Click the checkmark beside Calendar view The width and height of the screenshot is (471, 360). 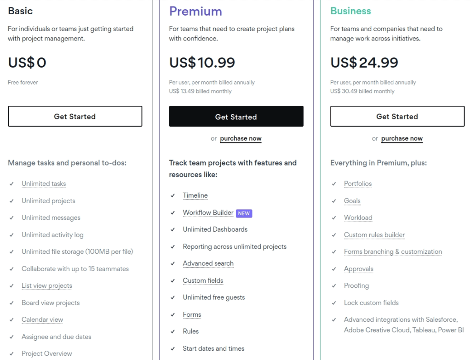[x=12, y=320]
